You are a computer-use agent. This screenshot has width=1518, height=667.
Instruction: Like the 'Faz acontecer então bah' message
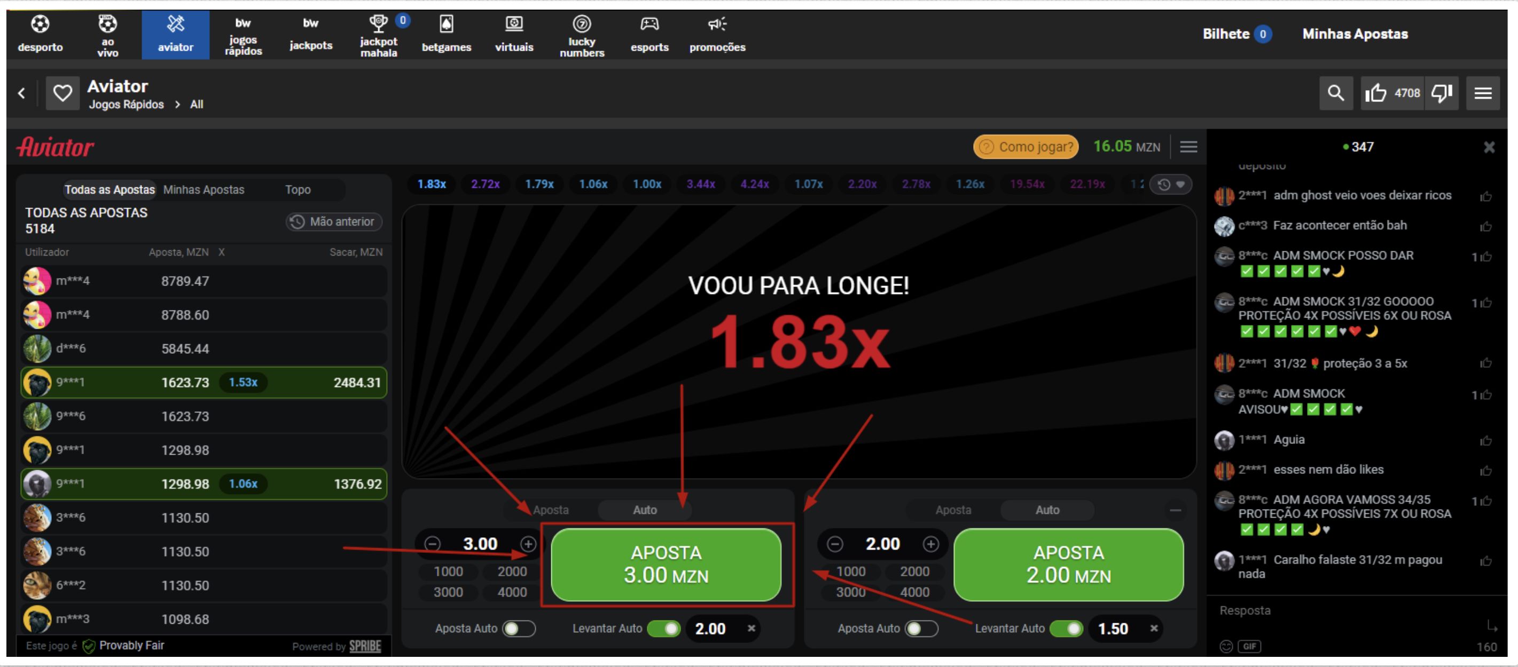coord(1485,227)
